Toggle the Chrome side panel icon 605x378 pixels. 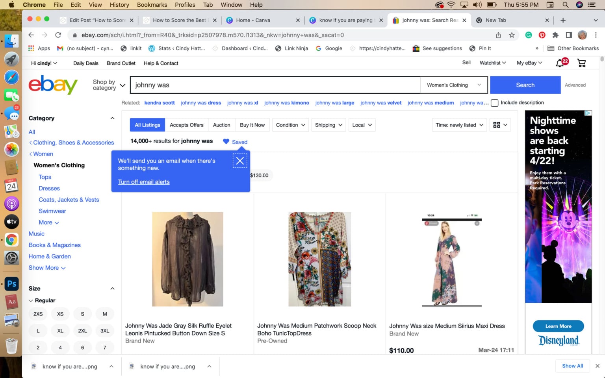[x=569, y=35]
